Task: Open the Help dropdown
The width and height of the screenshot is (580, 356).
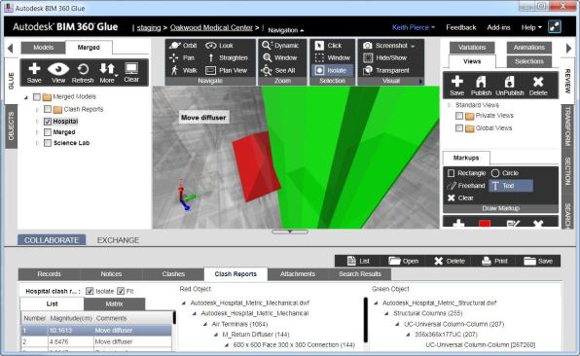Action: [x=531, y=27]
